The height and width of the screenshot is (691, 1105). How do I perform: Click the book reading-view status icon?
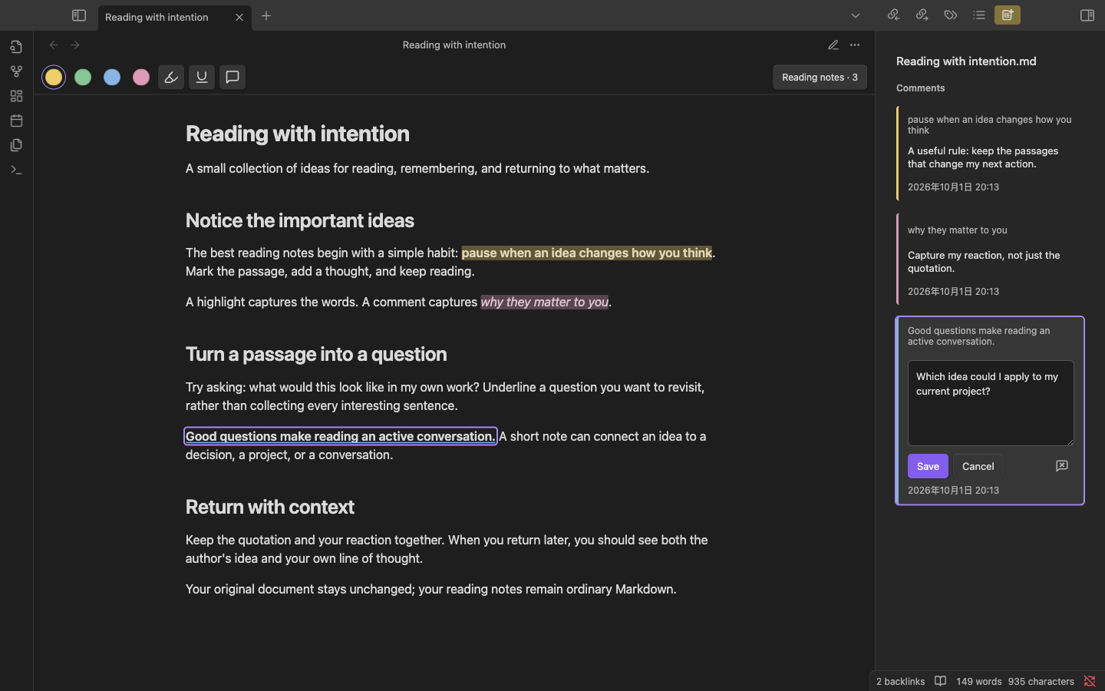click(x=941, y=681)
